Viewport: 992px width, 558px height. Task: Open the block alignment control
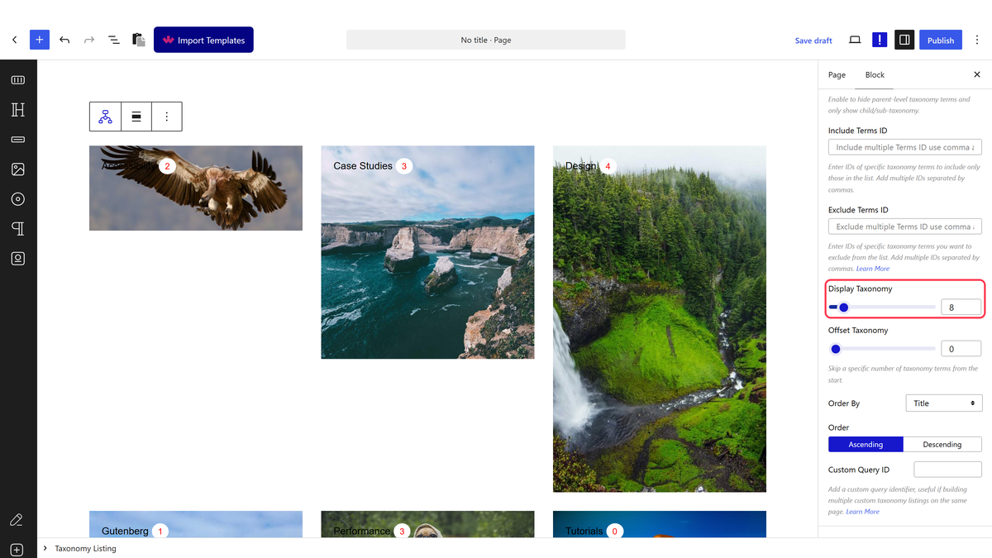(136, 117)
